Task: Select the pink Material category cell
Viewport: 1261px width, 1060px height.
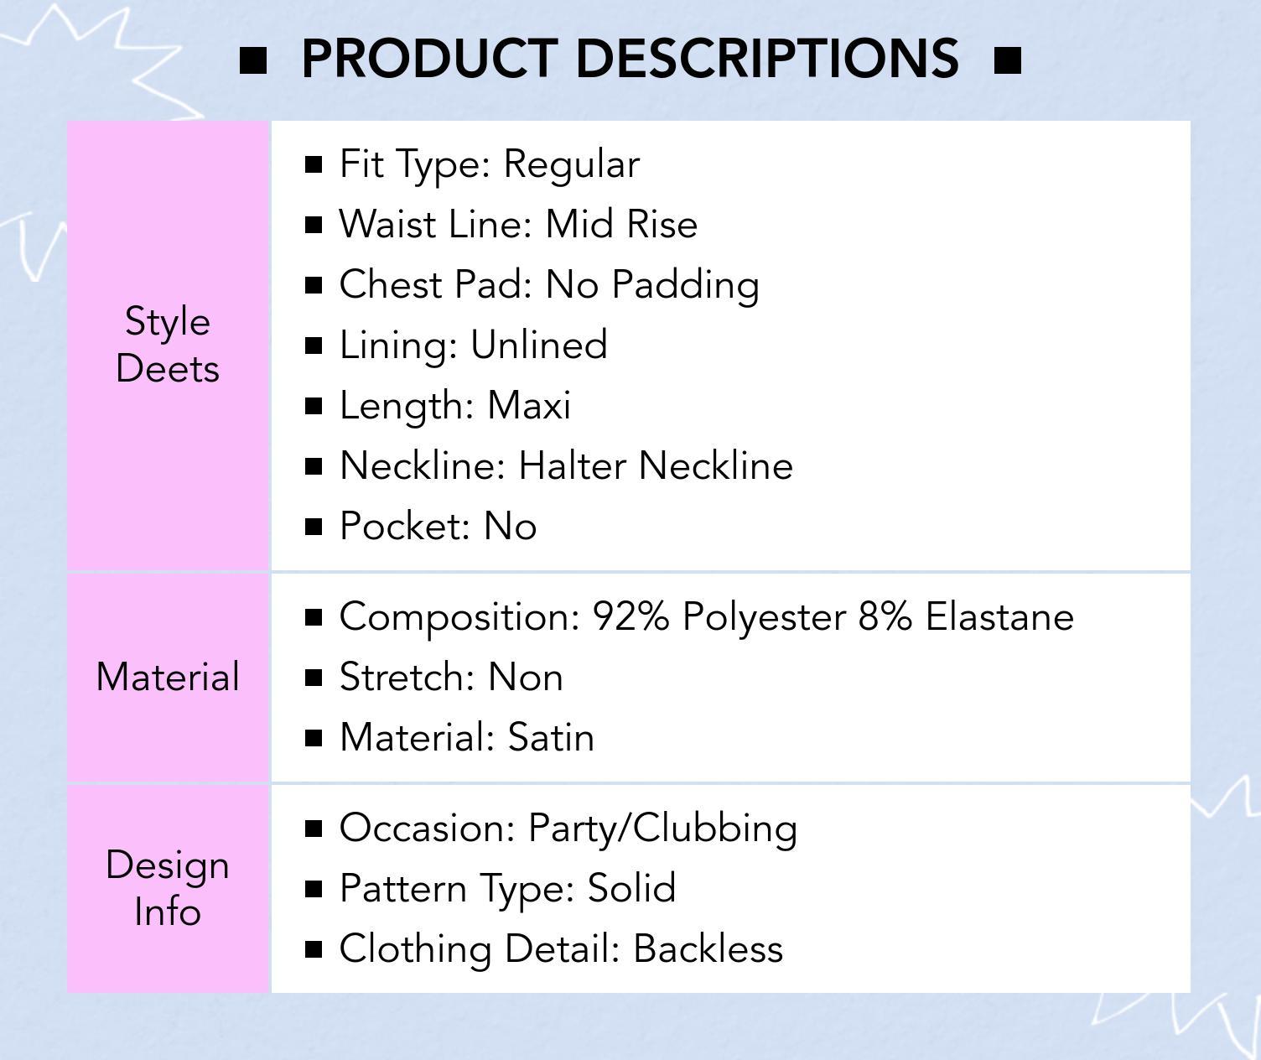Action: click(168, 678)
